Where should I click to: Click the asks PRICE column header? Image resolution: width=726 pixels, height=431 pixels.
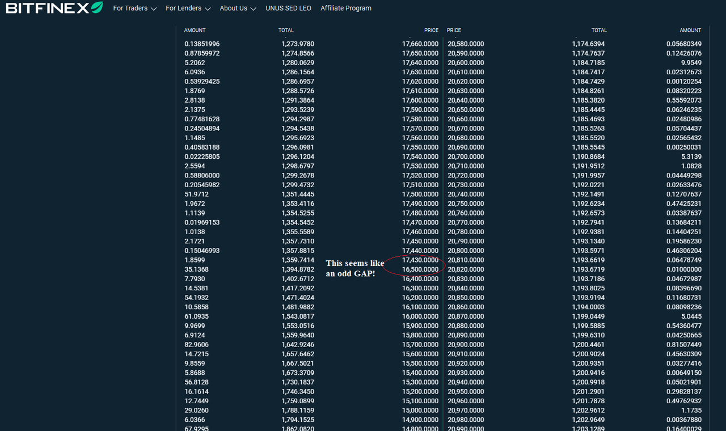tap(454, 30)
